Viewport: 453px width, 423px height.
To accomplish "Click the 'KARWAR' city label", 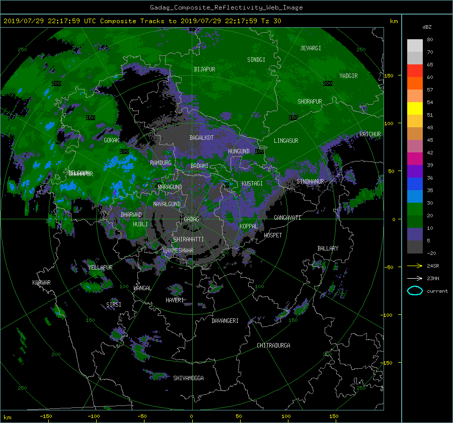I will (x=41, y=283).
